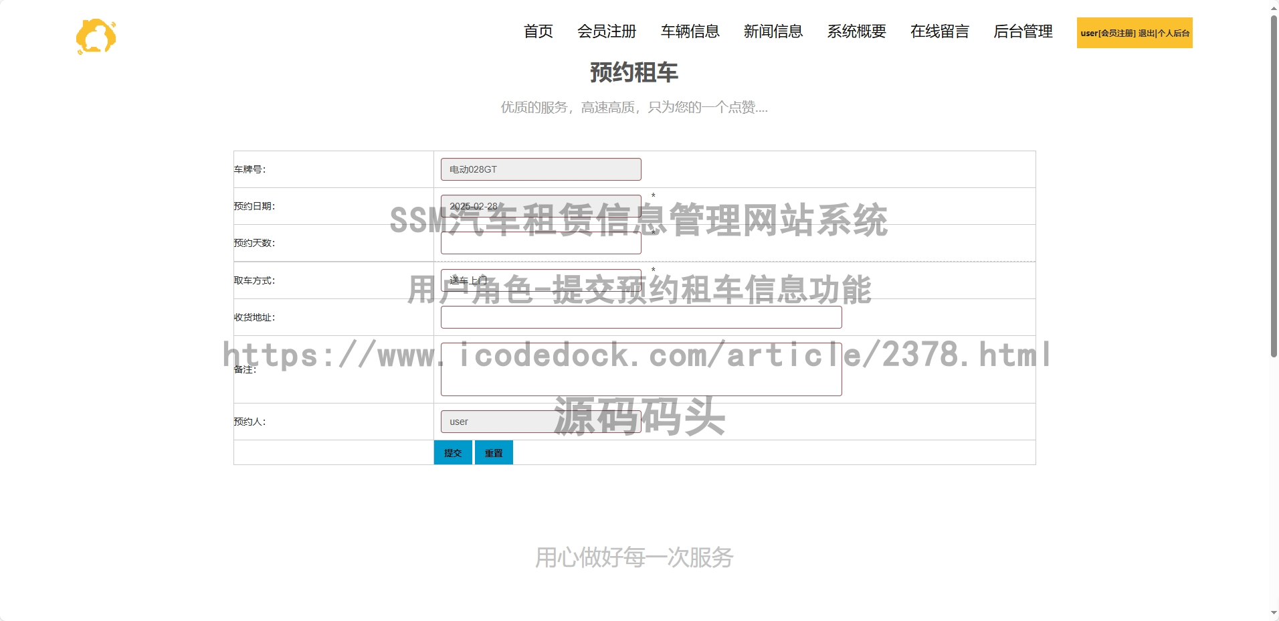
Task: Focus the 备注 text area
Action: coord(641,369)
